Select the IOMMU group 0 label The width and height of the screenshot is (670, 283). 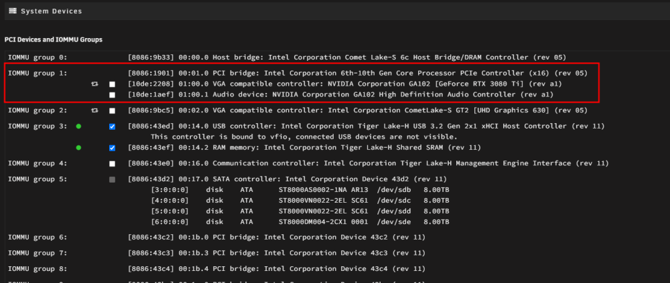pos(38,57)
